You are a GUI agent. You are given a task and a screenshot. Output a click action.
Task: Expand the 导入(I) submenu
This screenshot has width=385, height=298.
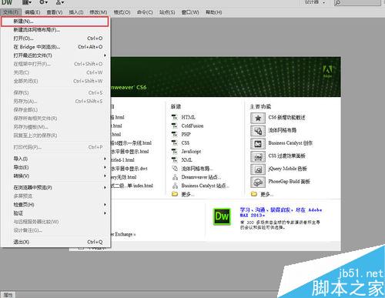click(105, 159)
